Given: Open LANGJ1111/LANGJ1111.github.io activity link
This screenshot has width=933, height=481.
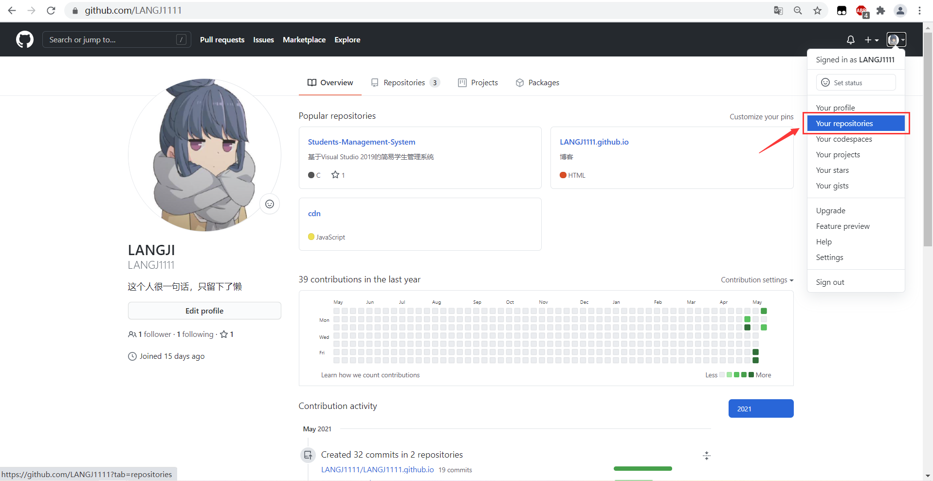Looking at the screenshot, I should (x=377, y=470).
